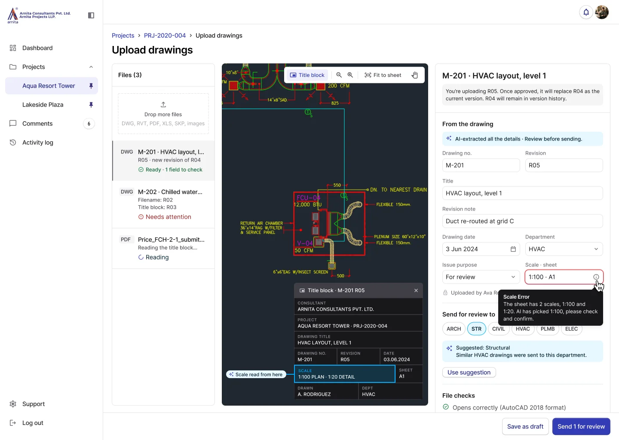The image size is (619, 440).
Task: Click Drop more files zone
Action: [x=163, y=114]
